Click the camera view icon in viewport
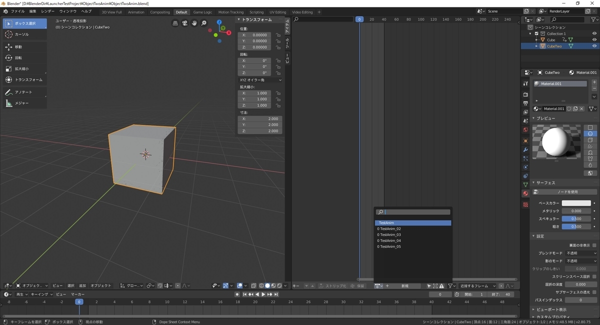Image resolution: width=600 pixels, height=325 pixels. point(184,23)
